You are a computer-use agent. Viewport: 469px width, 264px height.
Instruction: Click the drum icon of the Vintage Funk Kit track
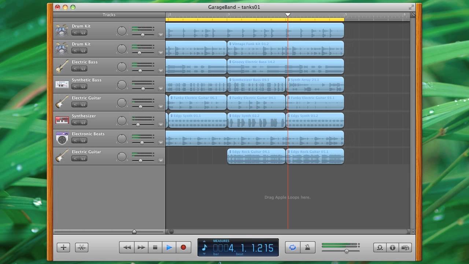62,48
